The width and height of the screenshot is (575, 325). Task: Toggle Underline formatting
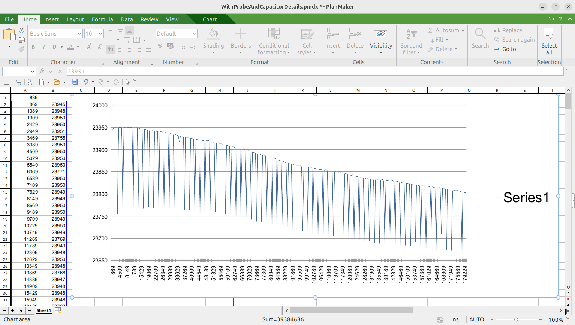(54, 47)
